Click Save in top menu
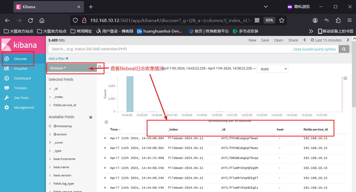This screenshot has height=192, width=356. pyautogui.click(x=265, y=40)
